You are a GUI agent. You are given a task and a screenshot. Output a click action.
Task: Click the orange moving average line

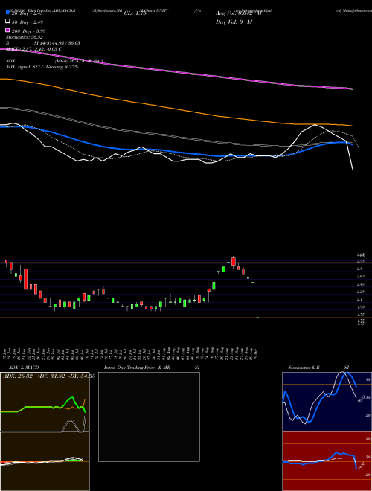(176, 109)
